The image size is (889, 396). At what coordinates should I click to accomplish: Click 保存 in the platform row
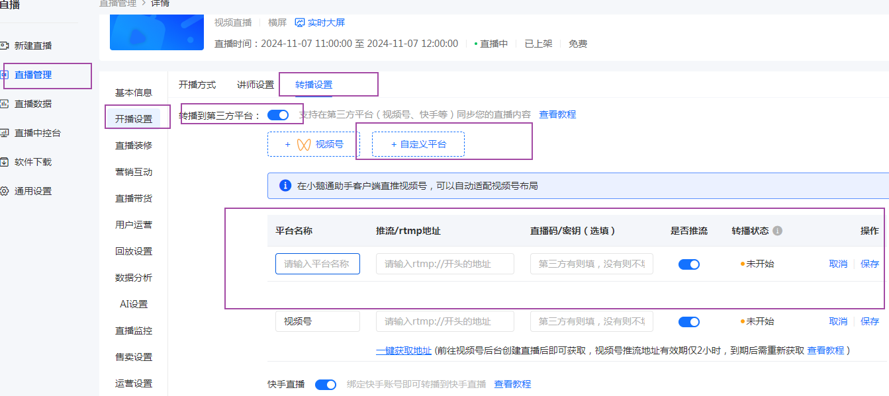tap(869, 264)
